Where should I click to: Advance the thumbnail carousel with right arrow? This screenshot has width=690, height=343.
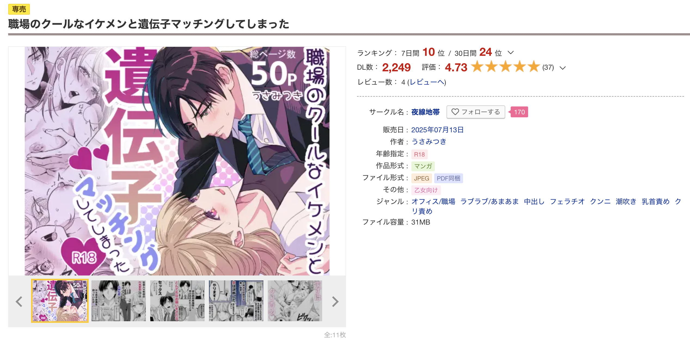335,301
